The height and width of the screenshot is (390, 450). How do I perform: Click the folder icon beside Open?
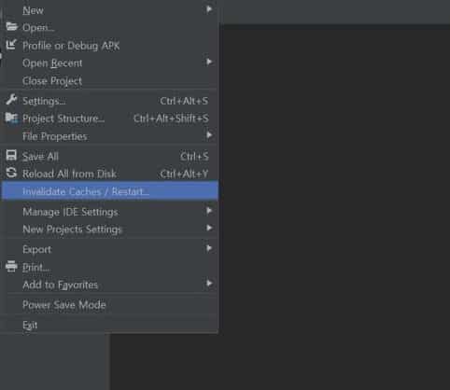[x=12, y=26]
